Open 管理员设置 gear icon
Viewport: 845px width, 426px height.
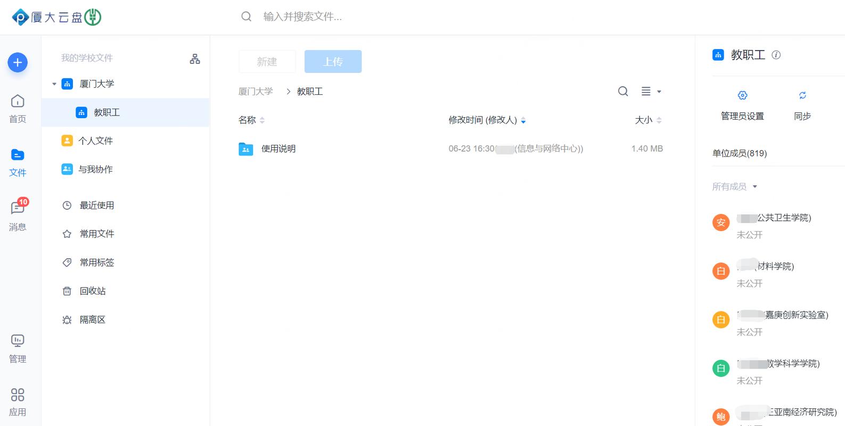tap(742, 95)
